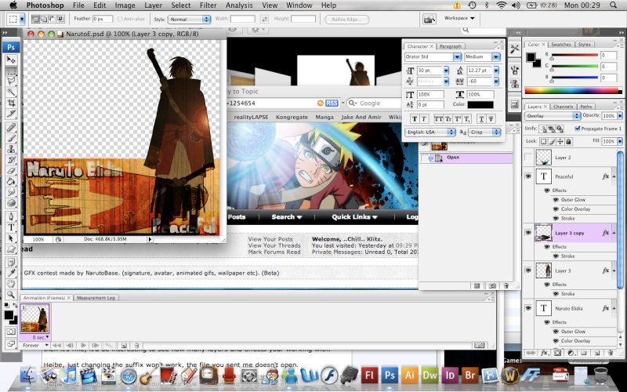Select the Polygonal Lasso tool
The height and width of the screenshot is (392, 627).
click(11, 82)
